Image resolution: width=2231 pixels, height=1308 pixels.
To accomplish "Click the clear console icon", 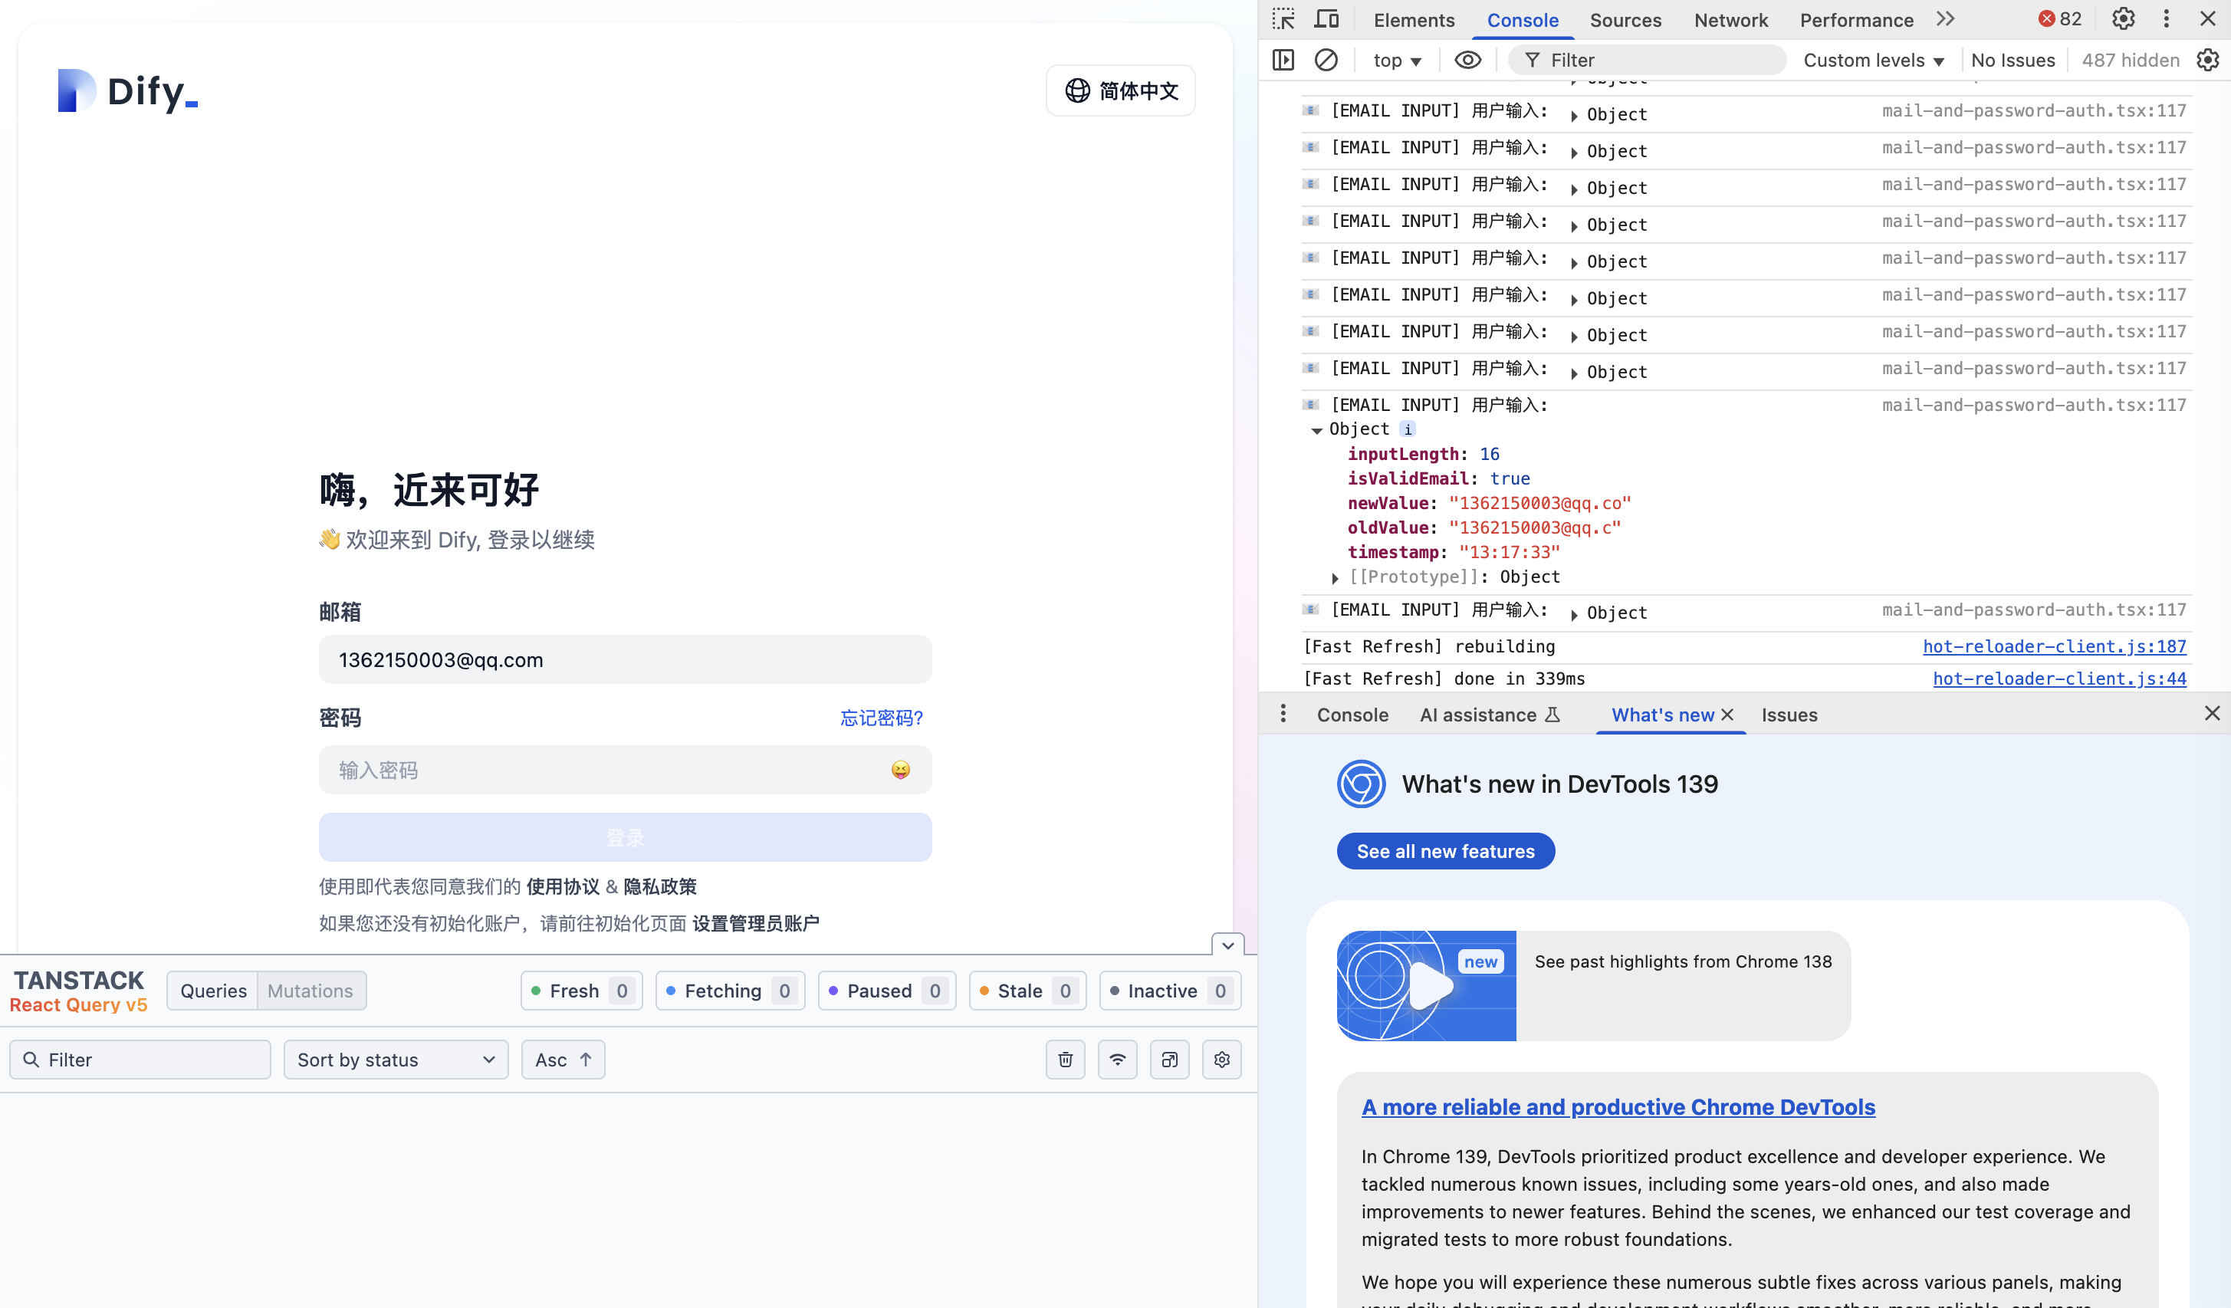I will (x=1326, y=61).
